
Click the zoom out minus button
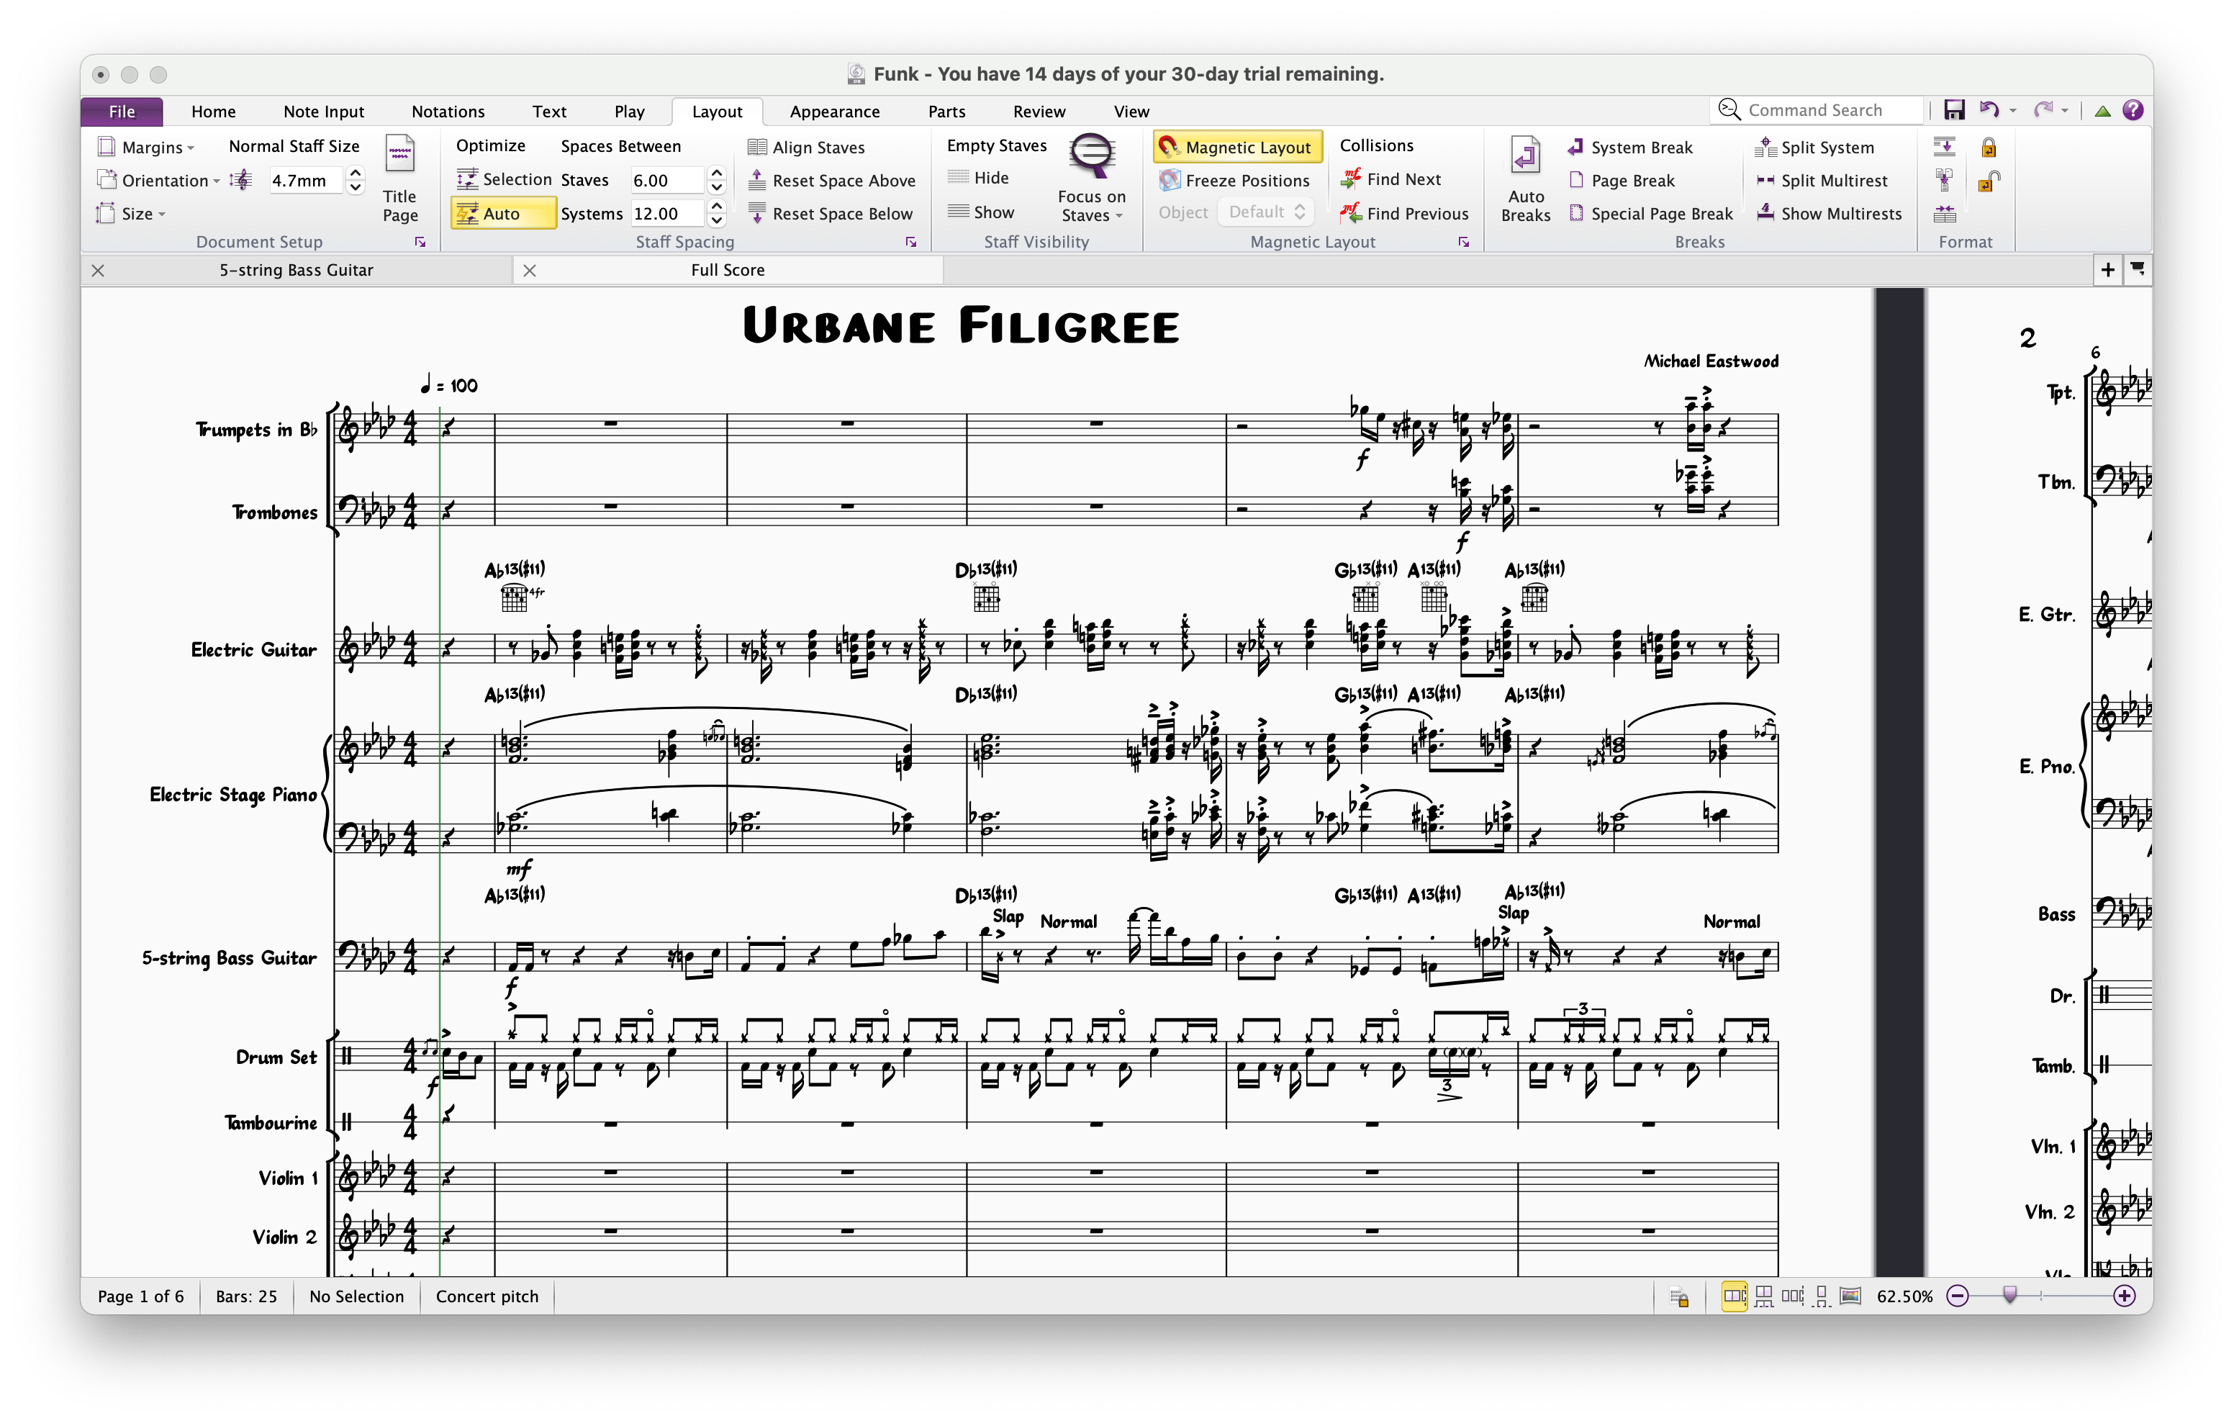[1957, 1296]
